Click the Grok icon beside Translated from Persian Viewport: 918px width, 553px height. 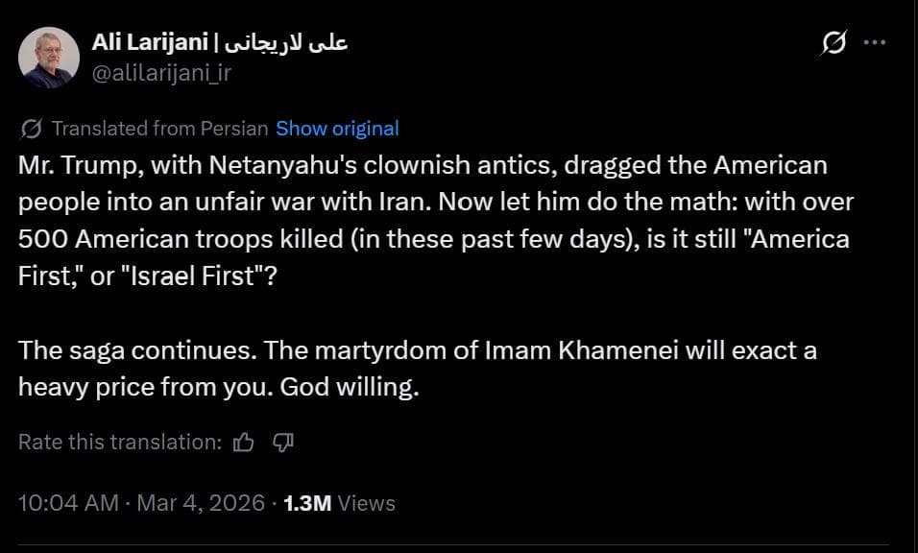click(31, 129)
